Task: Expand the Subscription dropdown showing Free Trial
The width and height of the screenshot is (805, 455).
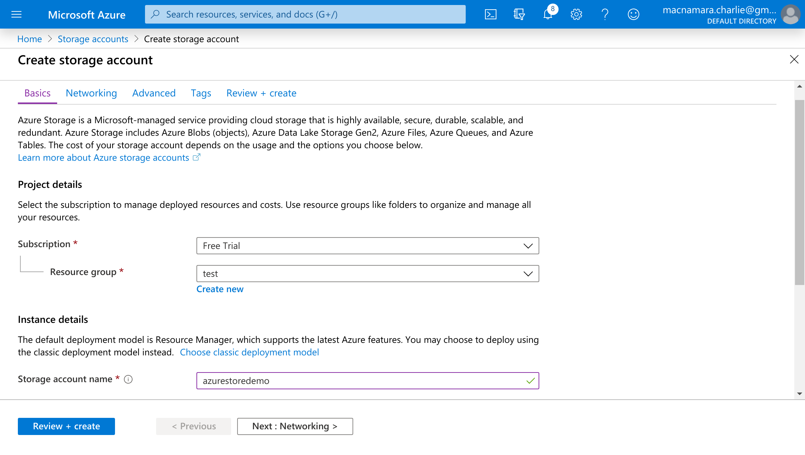Action: [367, 246]
